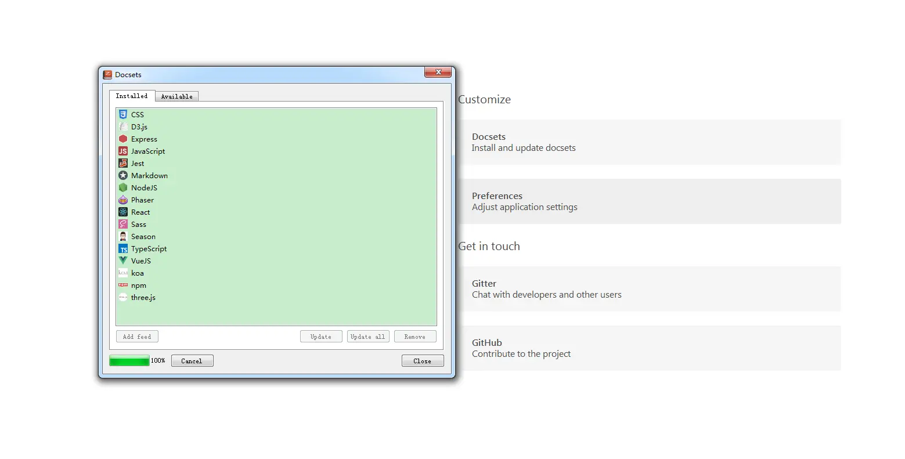Click the TypeScript TS icon
The image size is (905, 459).
[x=123, y=248]
